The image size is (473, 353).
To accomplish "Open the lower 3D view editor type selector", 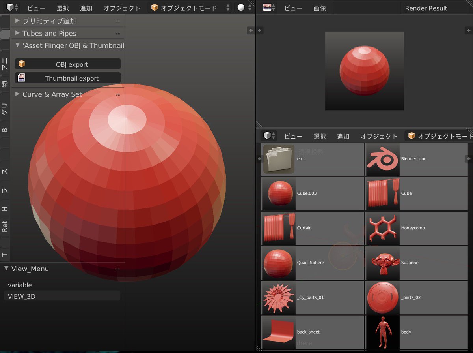I will [x=270, y=136].
